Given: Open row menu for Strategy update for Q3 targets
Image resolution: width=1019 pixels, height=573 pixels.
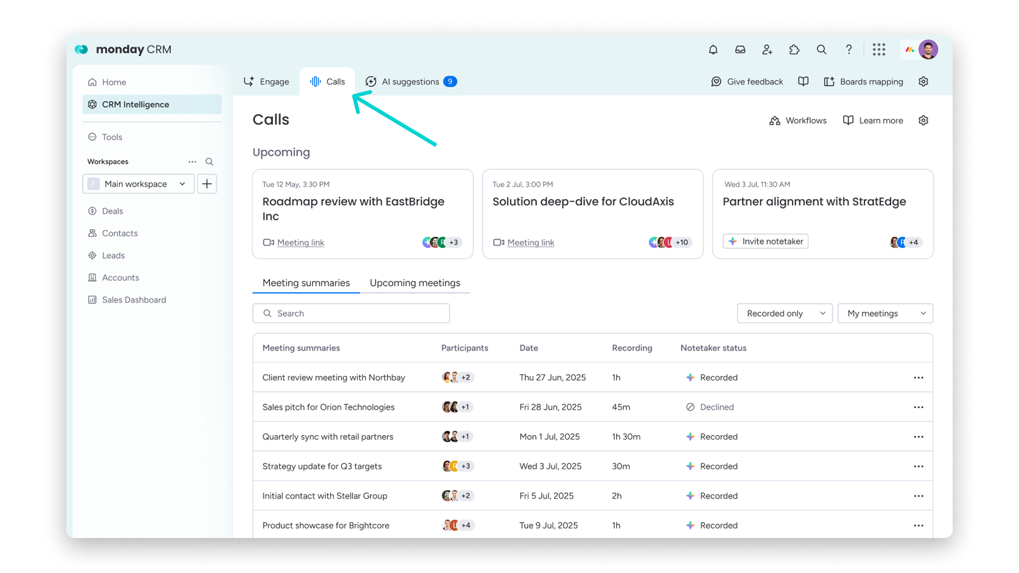Looking at the screenshot, I should click(919, 466).
